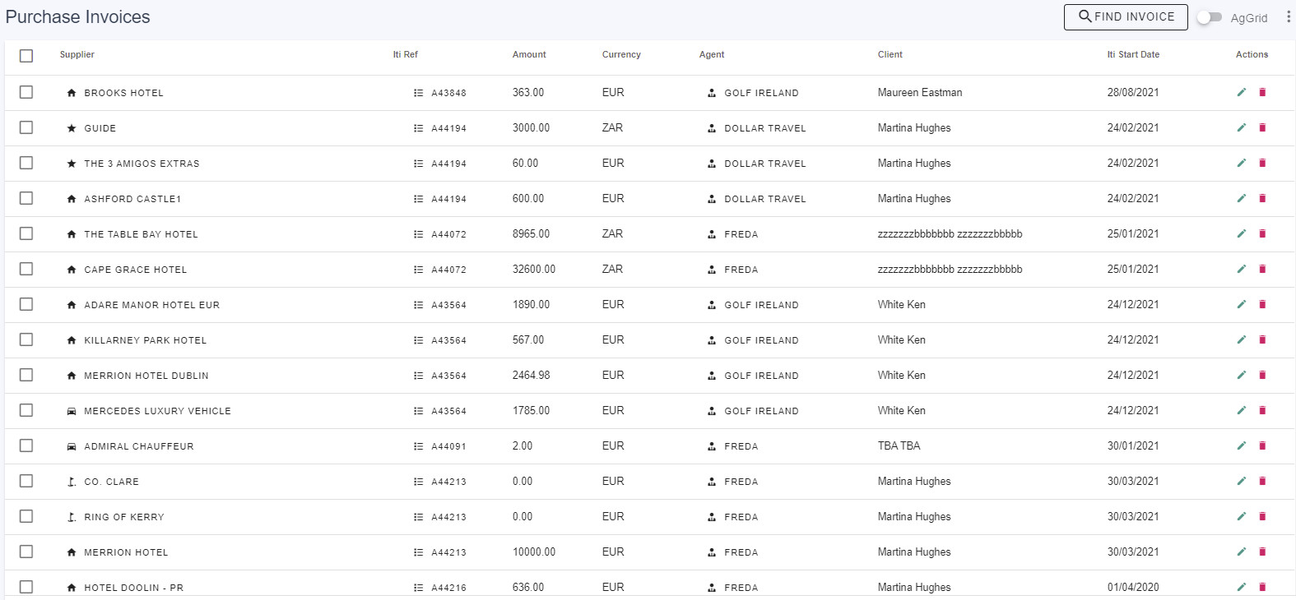Open itinerary A44216
The width and height of the screenshot is (1296, 600).
point(448,588)
